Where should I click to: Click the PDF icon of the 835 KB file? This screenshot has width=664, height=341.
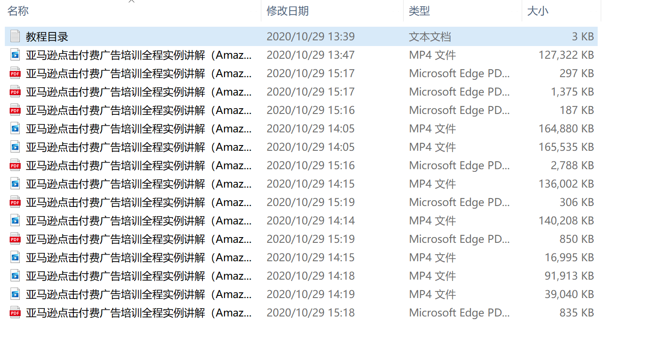15,313
